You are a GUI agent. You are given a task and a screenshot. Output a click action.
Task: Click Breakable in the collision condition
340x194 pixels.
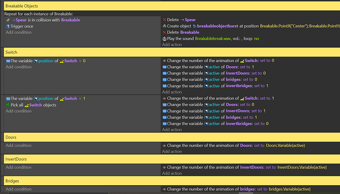[70, 20]
